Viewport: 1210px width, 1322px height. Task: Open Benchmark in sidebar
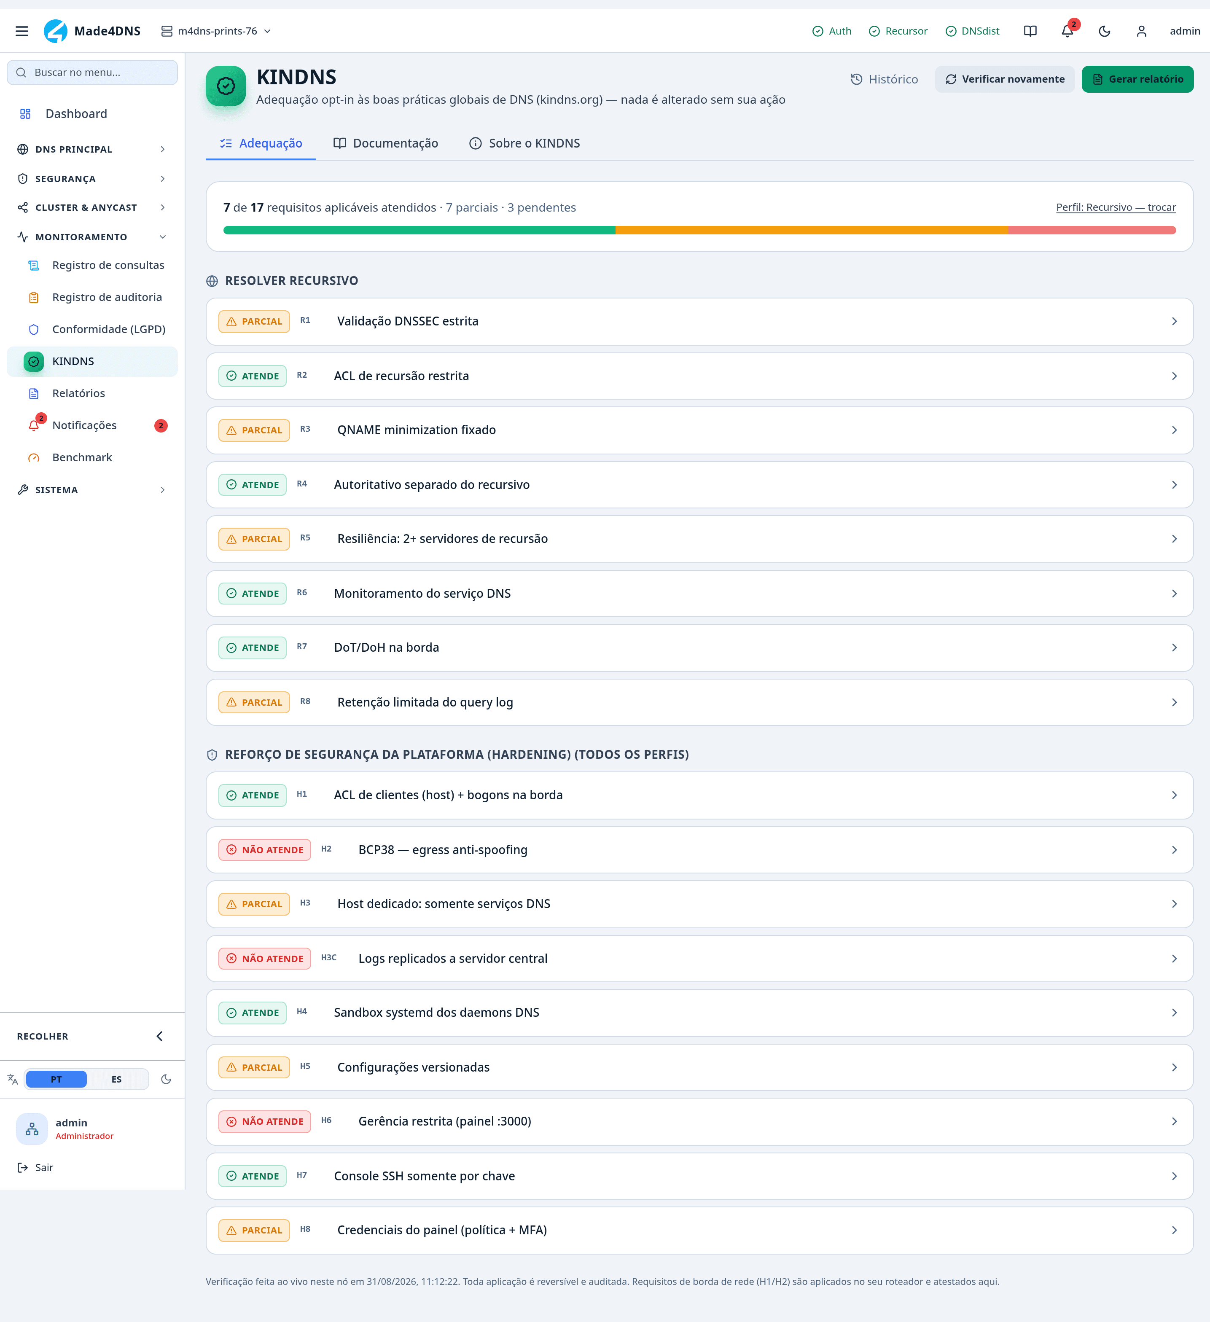point(92,457)
